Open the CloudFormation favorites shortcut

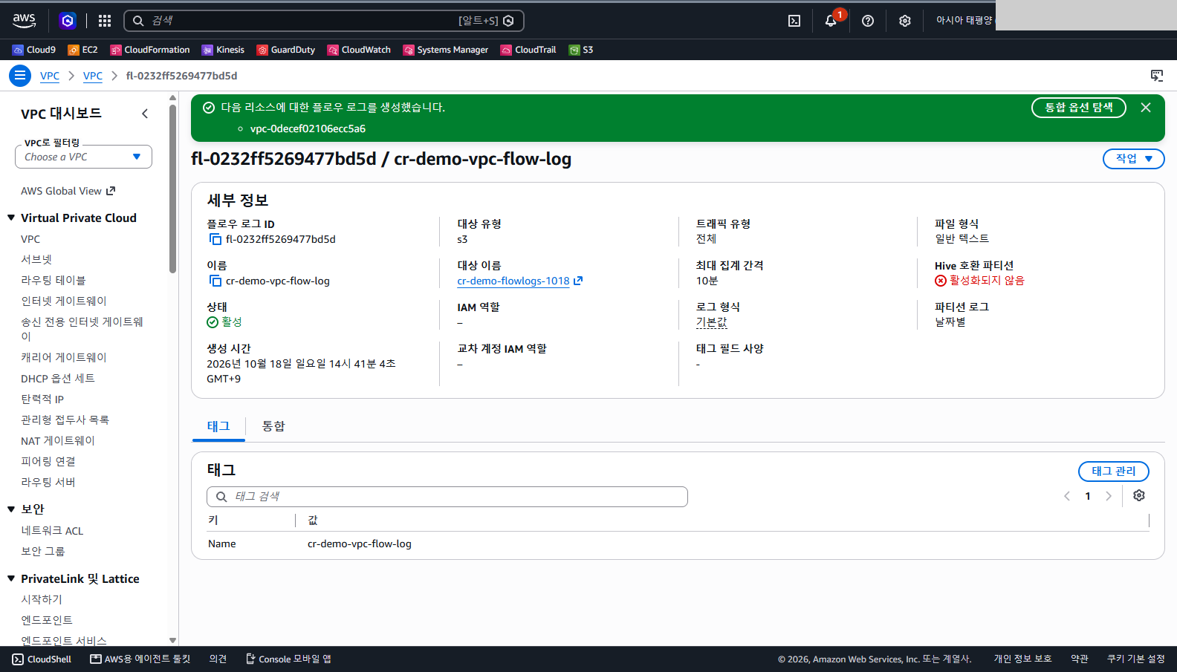pos(150,50)
